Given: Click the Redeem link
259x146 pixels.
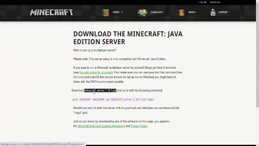Looking at the screenshot, I should 215,2.
